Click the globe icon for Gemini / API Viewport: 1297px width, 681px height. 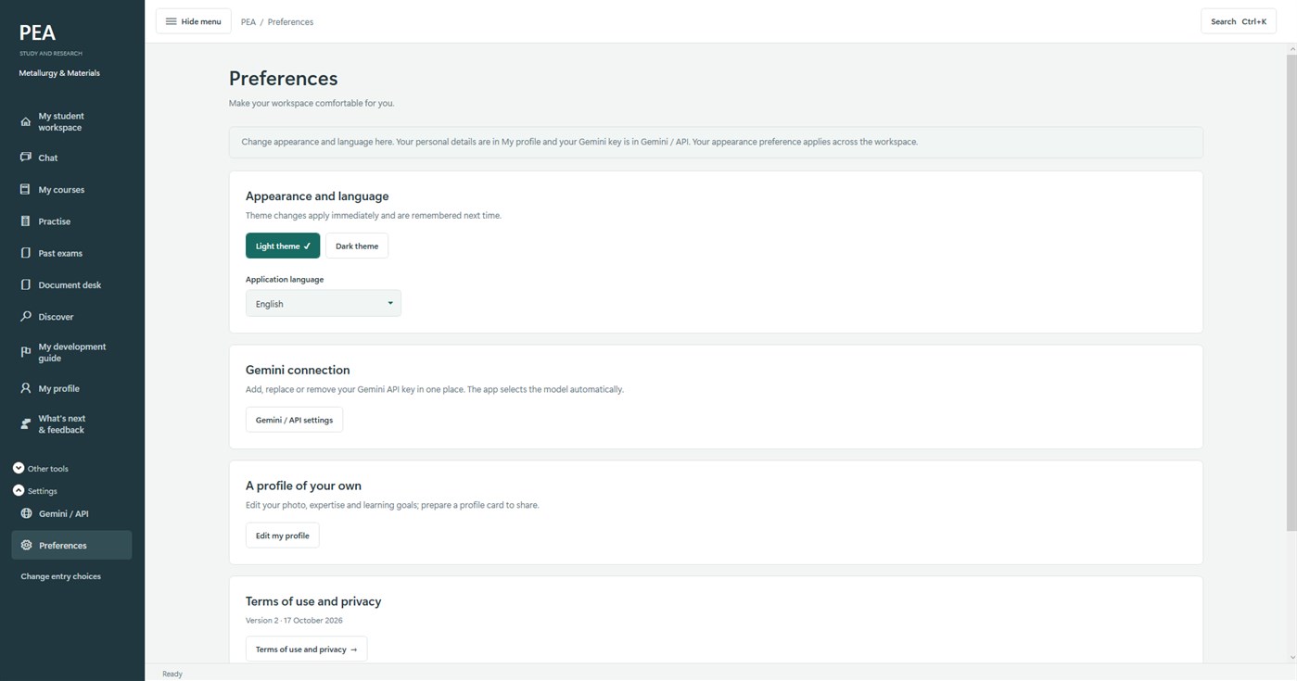26,513
